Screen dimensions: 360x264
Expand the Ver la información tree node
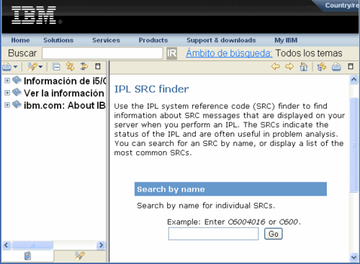[7, 93]
